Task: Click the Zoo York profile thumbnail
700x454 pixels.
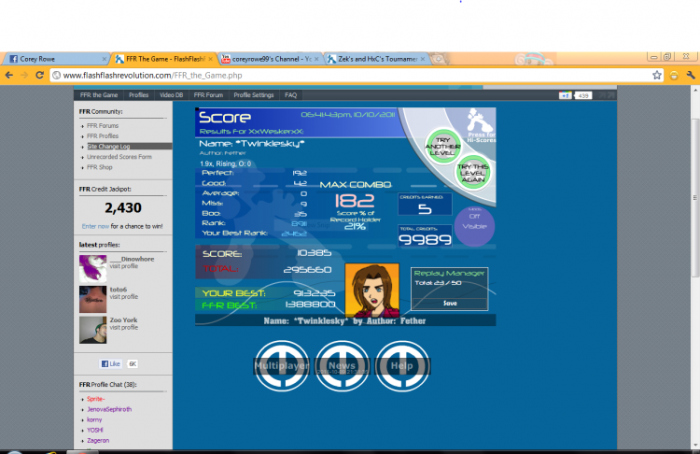Action: pos(92,330)
